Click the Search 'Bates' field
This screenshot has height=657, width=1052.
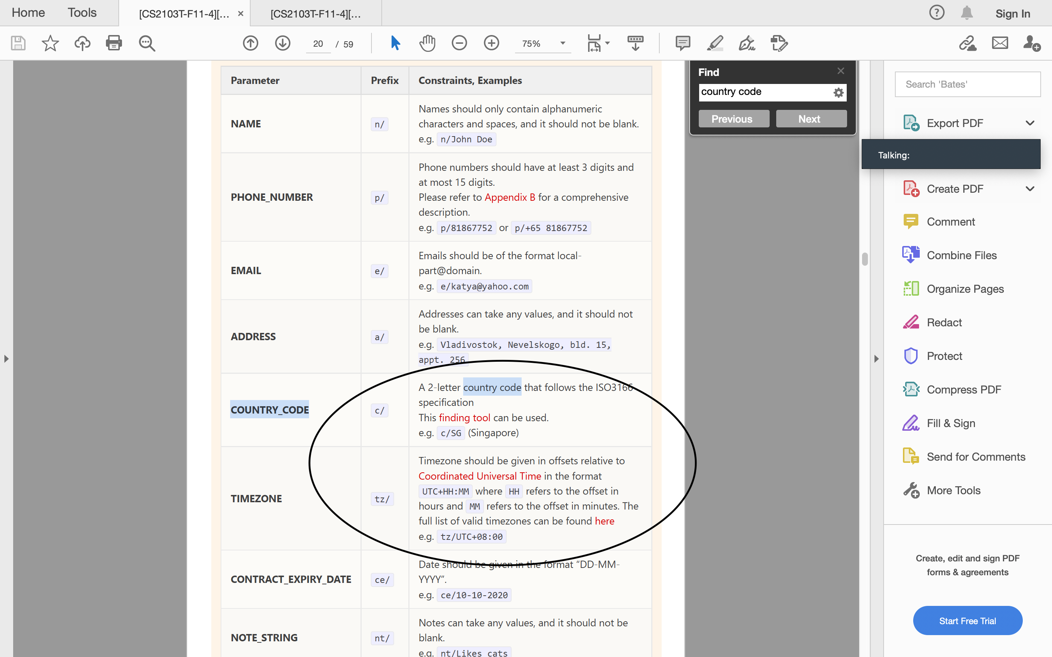point(967,84)
